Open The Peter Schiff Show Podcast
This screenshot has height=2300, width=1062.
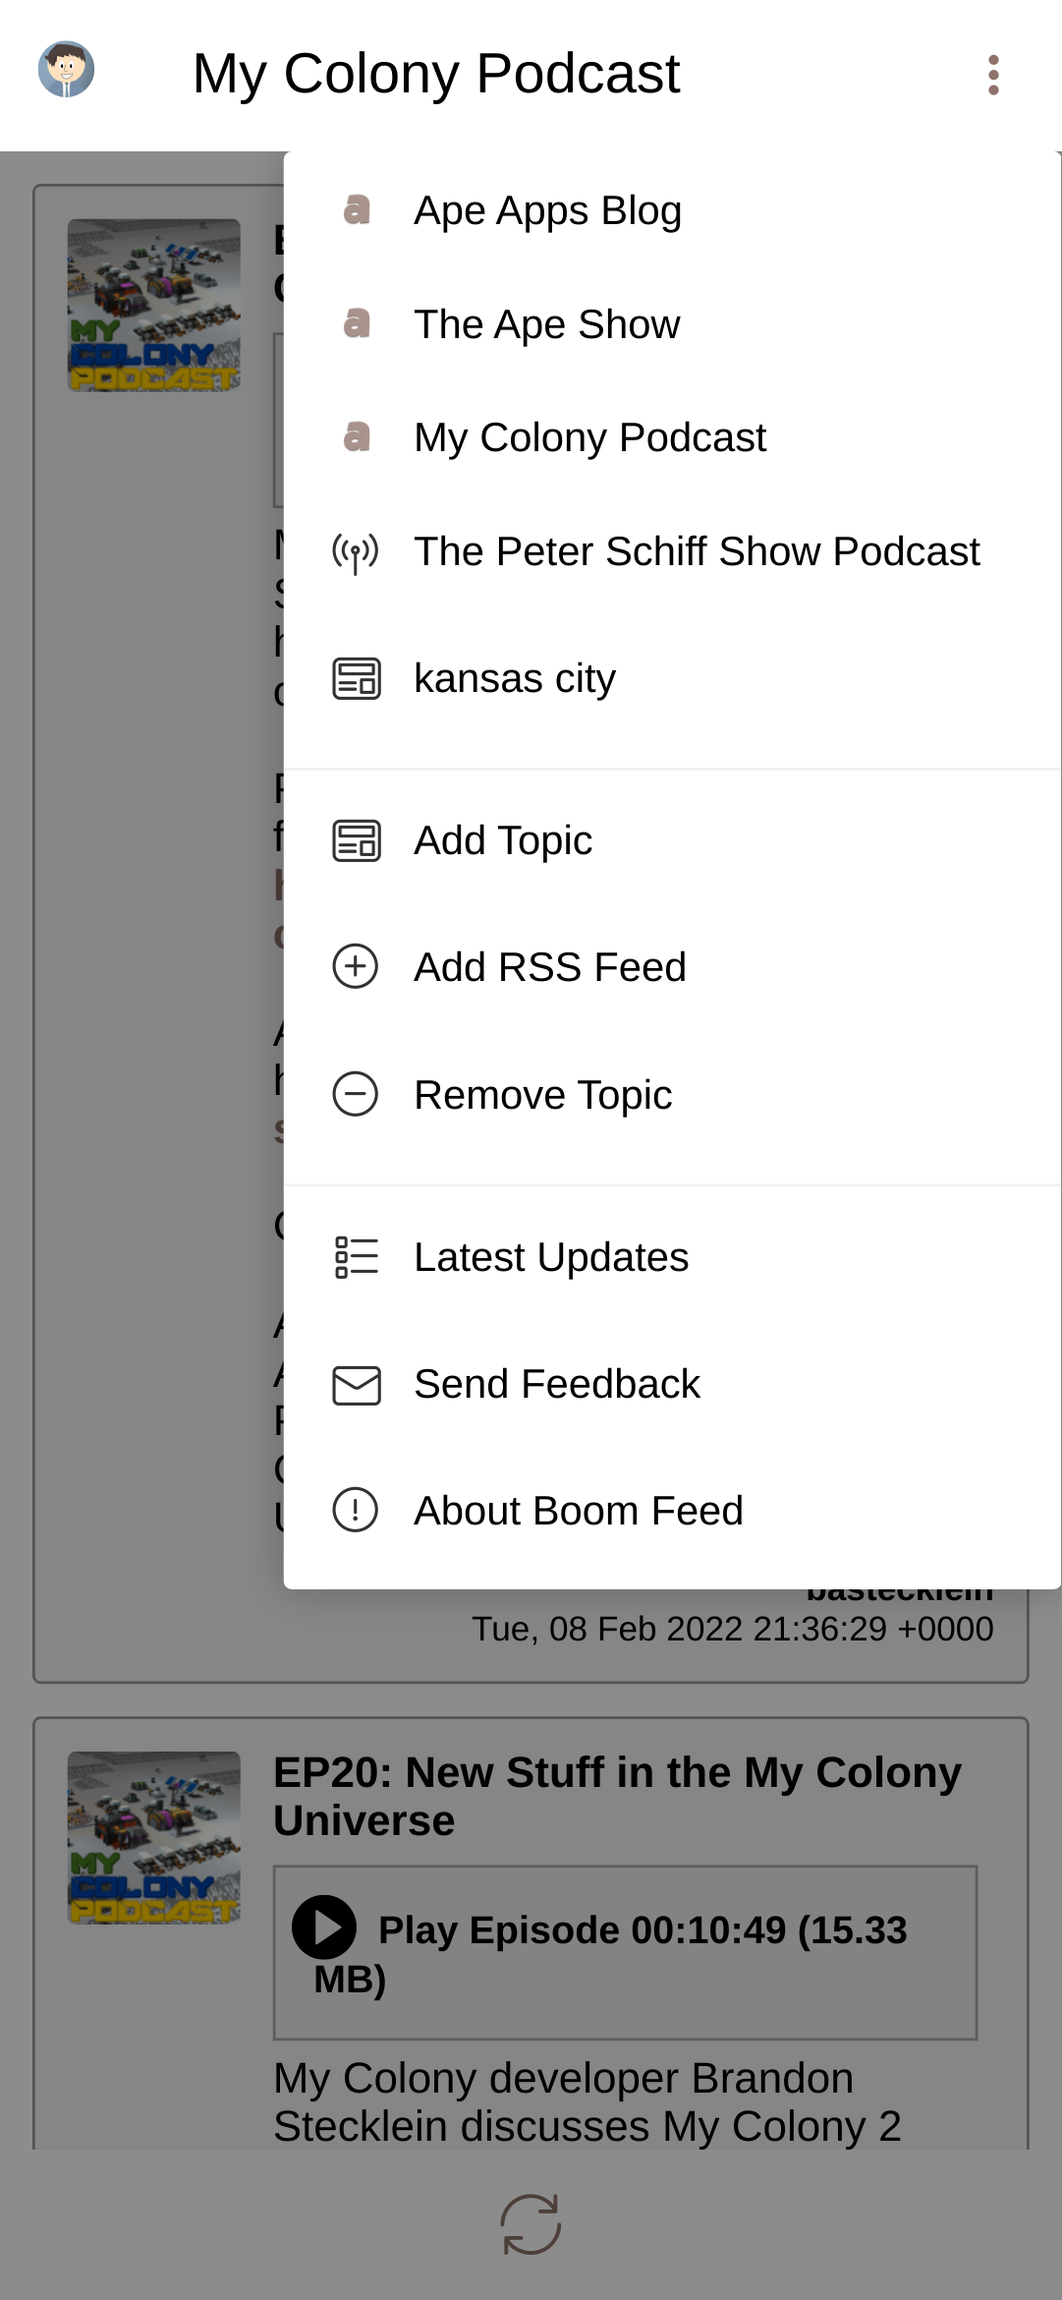pyautogui.click(x=697, y=551)
